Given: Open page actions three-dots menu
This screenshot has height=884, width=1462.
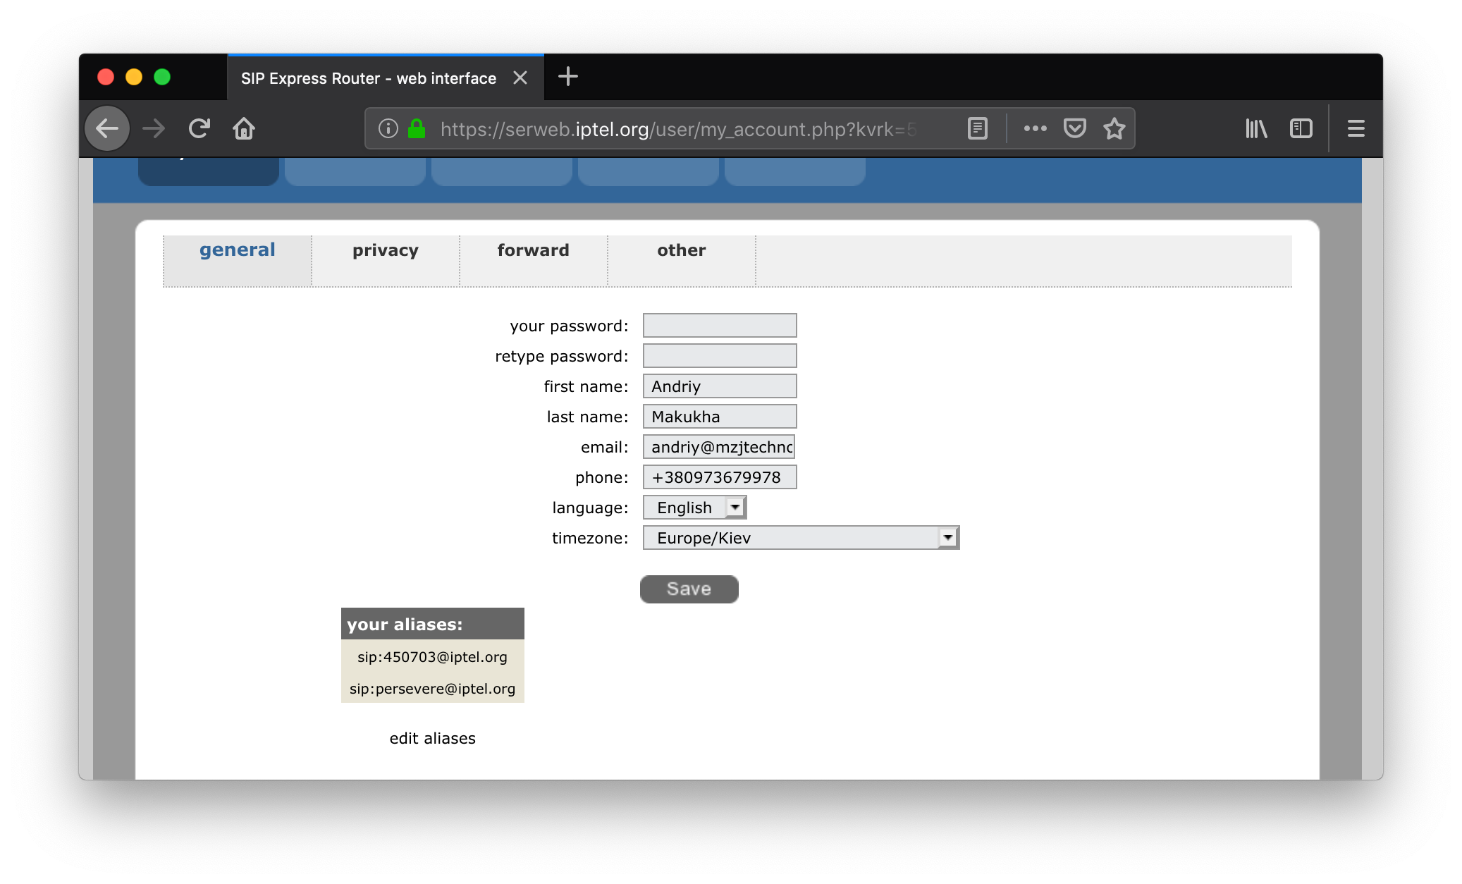Looking at the screenshot, I should [x=1035, y=128].
